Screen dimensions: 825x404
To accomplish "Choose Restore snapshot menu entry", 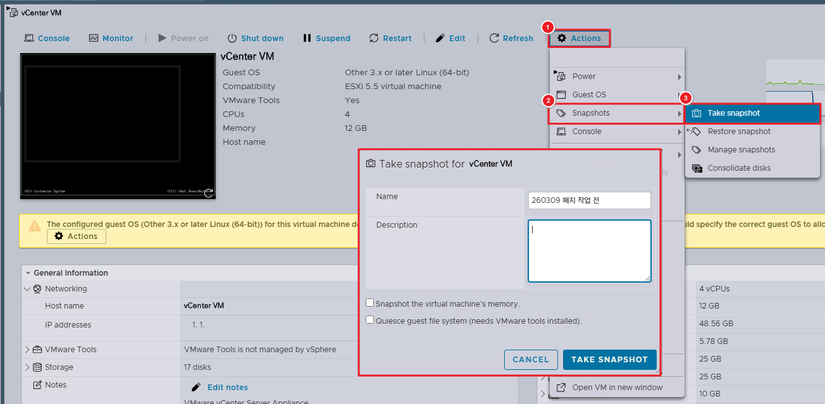I will coord(752,132).
